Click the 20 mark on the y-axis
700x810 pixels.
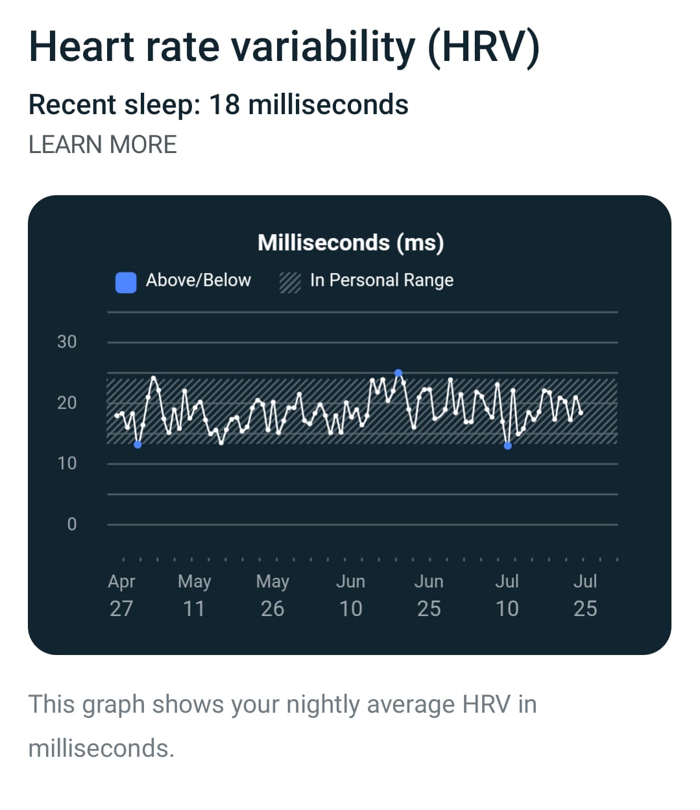pos(67,403)
